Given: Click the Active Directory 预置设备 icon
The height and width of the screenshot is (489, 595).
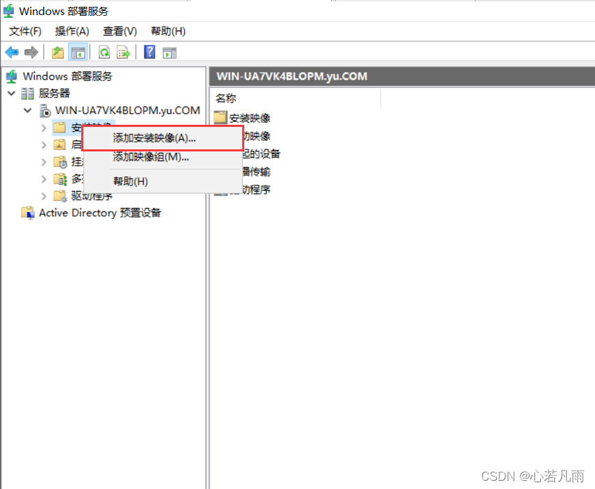Looking at the screenshot, I should 28,213.
